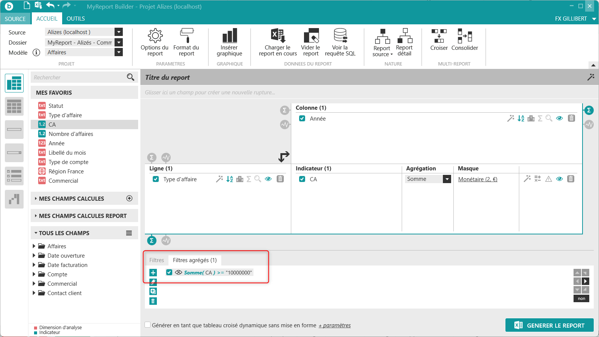Viewport: 599px width, 337px height.
Task: Hide the CA indicator using eye icon
Action: point(559,179)
